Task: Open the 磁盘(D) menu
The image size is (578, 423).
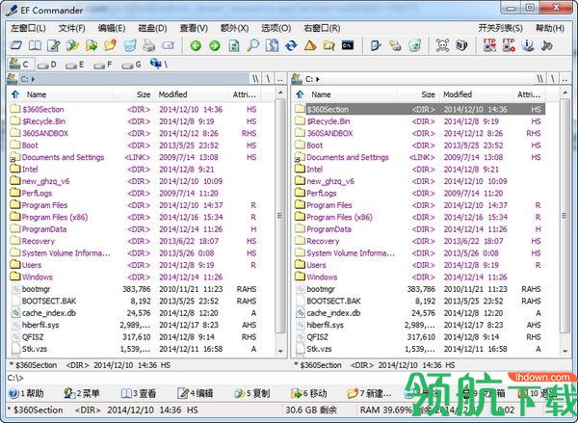Action: 152,28
